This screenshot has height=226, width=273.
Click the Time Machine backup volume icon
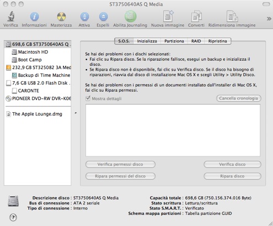14,75
